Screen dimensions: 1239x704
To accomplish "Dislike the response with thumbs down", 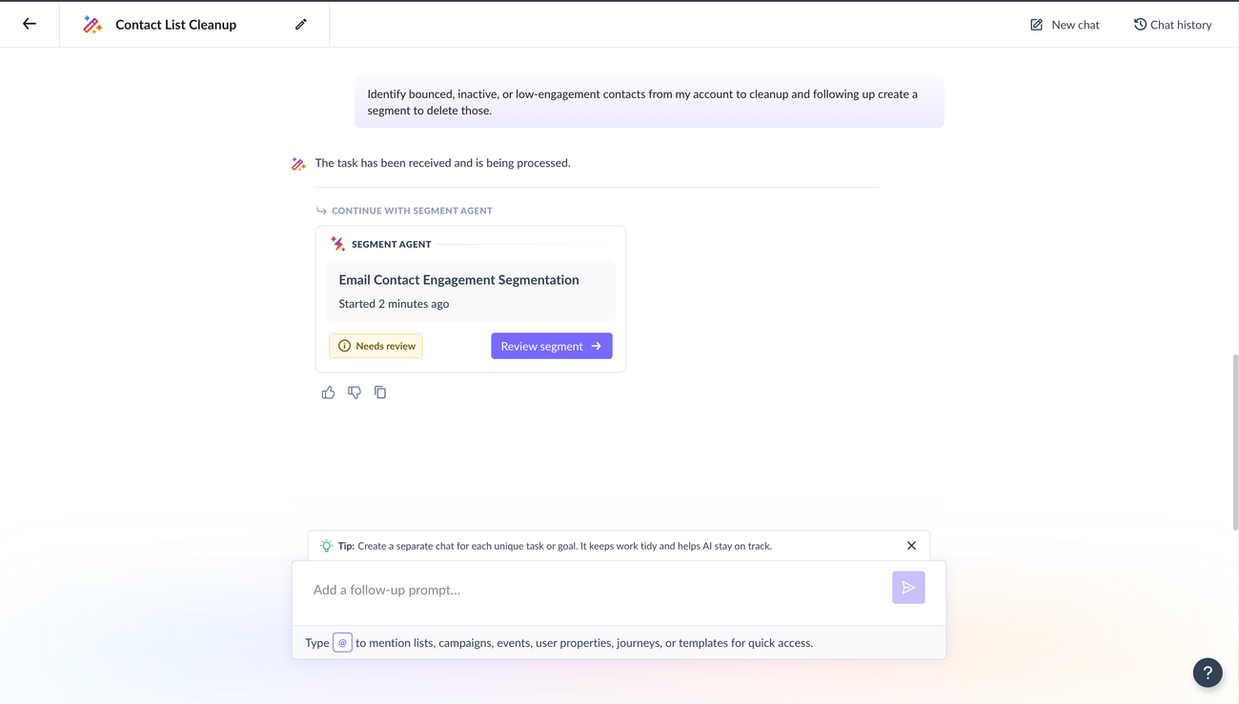I will coord(355,392).
